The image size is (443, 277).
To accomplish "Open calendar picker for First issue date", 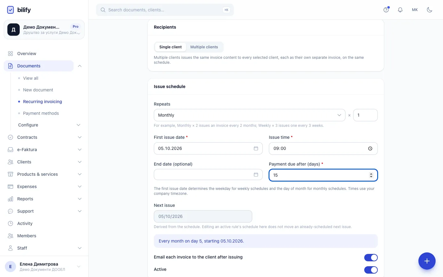I will (256, 148).
